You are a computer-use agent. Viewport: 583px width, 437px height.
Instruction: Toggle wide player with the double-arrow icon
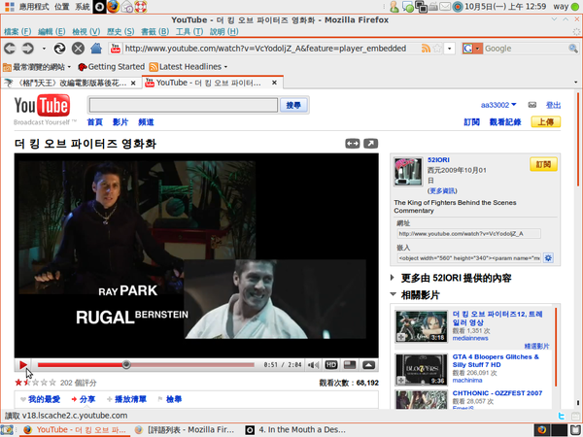[x=352, y=144]
